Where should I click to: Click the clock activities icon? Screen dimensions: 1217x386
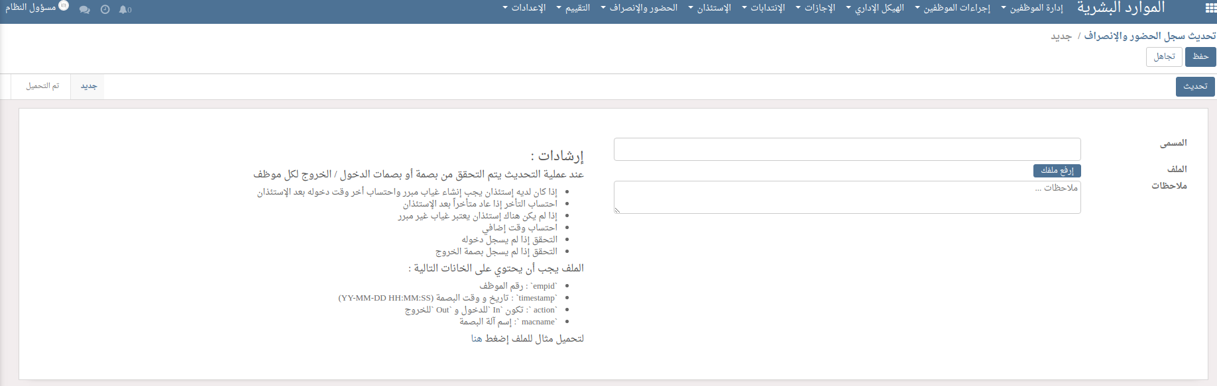point(105,10)
